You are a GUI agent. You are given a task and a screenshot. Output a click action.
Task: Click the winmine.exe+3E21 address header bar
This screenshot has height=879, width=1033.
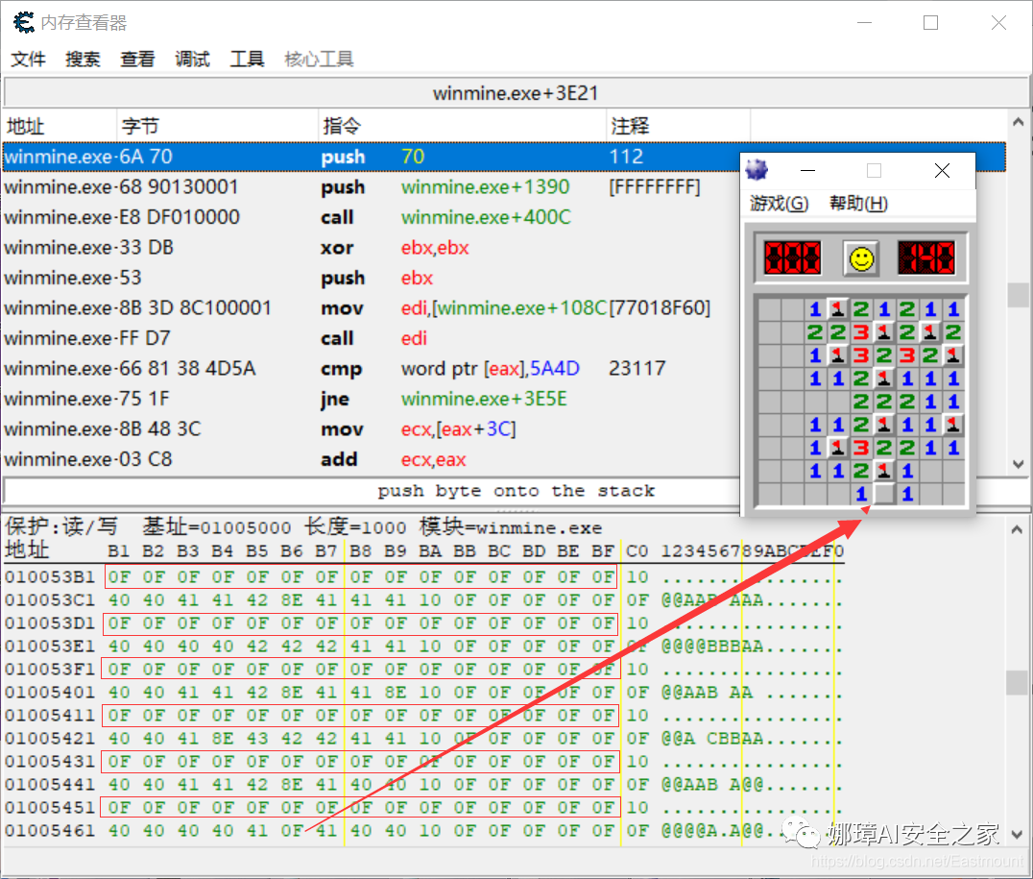click(x=516, y=93)
